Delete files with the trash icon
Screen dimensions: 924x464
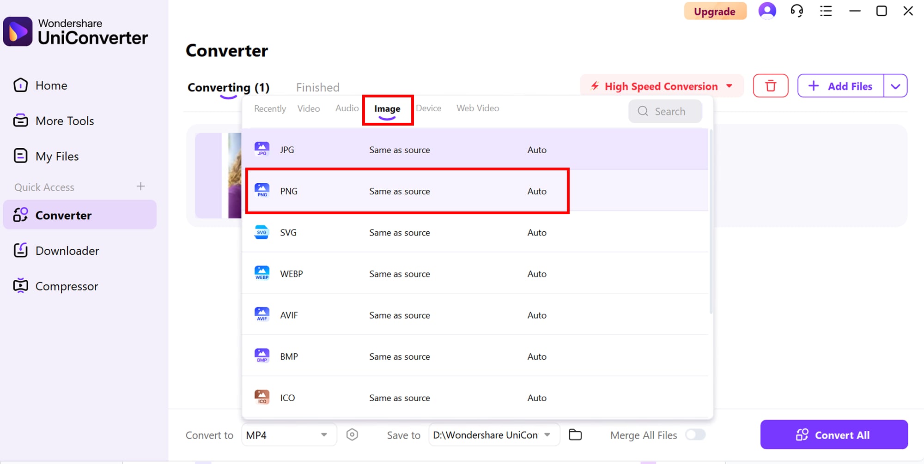771,86
